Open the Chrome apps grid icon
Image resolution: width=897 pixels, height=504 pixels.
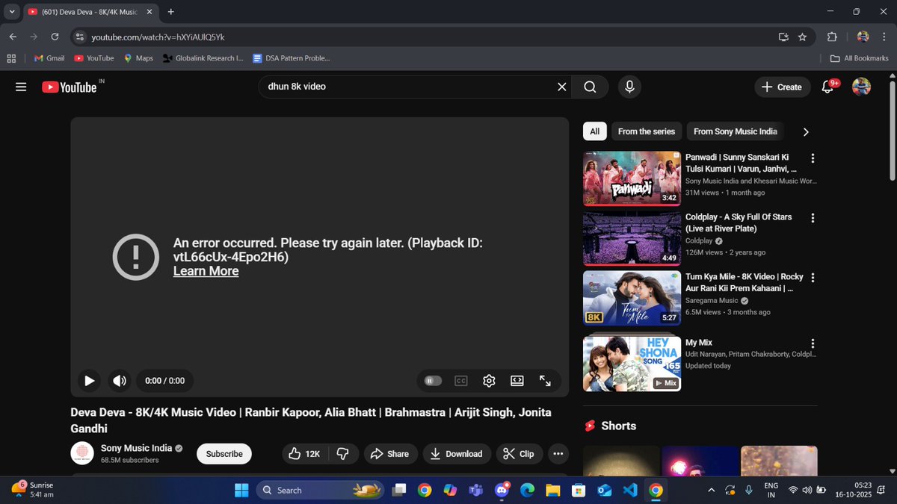tap(11, 58)
